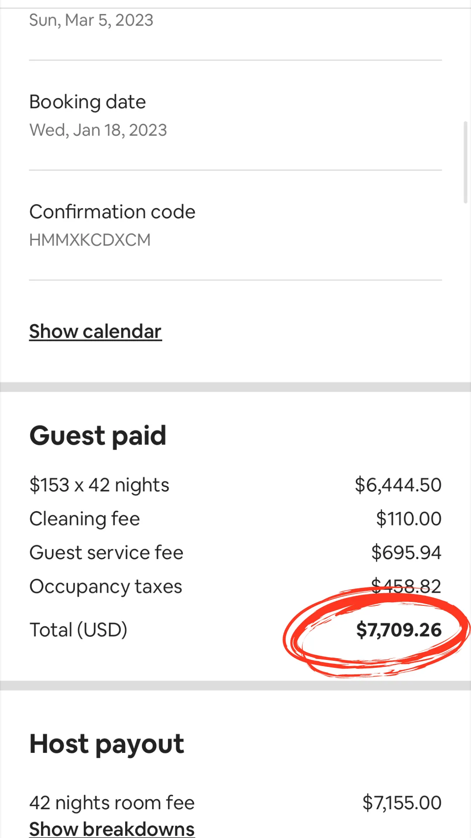The height and width of the screenshot is (838, 471).
Task: Click the Occupancy taxes label
Action: (x=106, y=587)
